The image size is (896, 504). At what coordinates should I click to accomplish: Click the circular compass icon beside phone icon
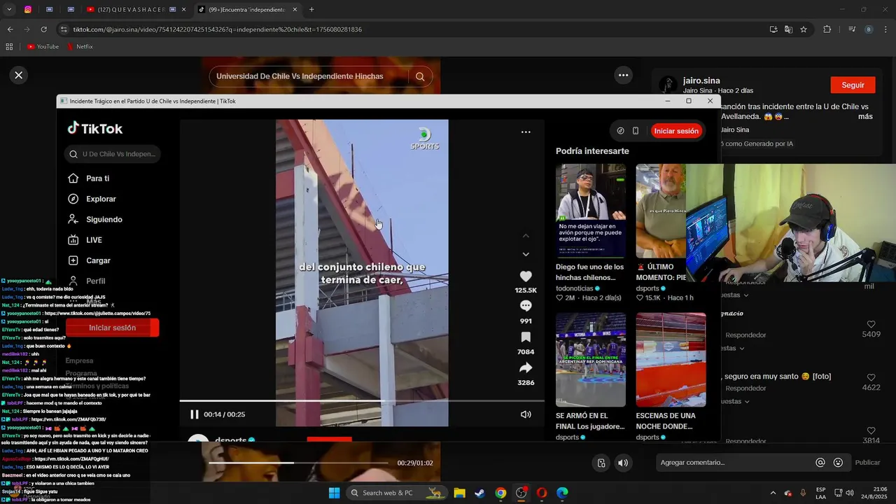click(x=620, y=131)
